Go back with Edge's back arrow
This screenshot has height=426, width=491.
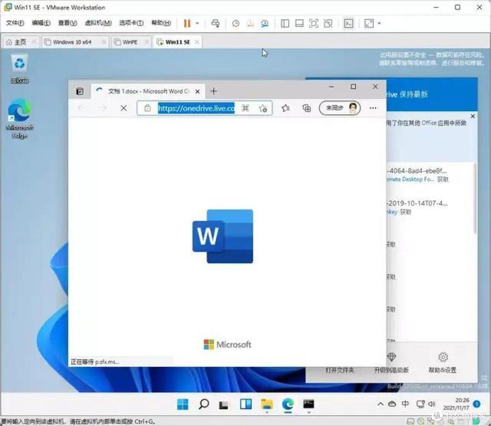(82, 108)
